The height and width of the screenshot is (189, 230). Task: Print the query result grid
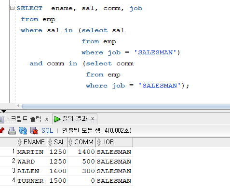[x=12, y=130]
